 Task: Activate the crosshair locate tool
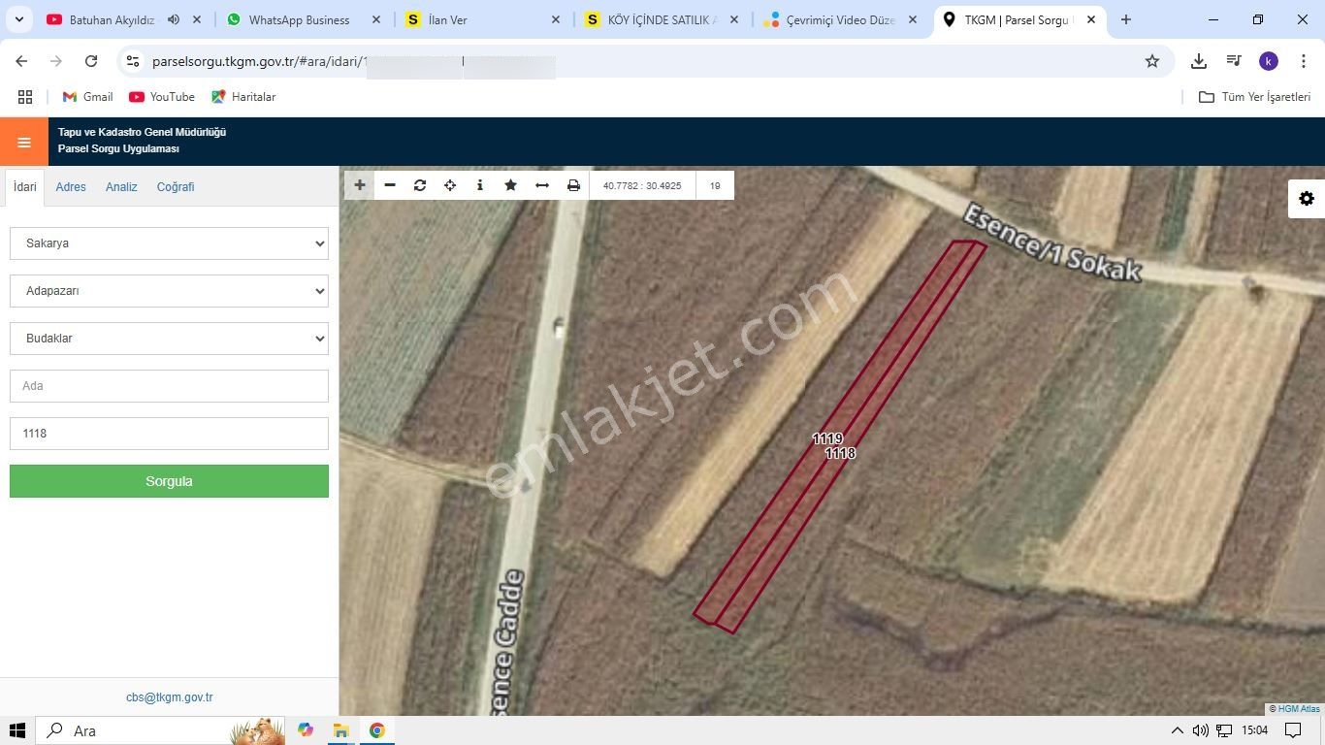(x=450, y=185)
